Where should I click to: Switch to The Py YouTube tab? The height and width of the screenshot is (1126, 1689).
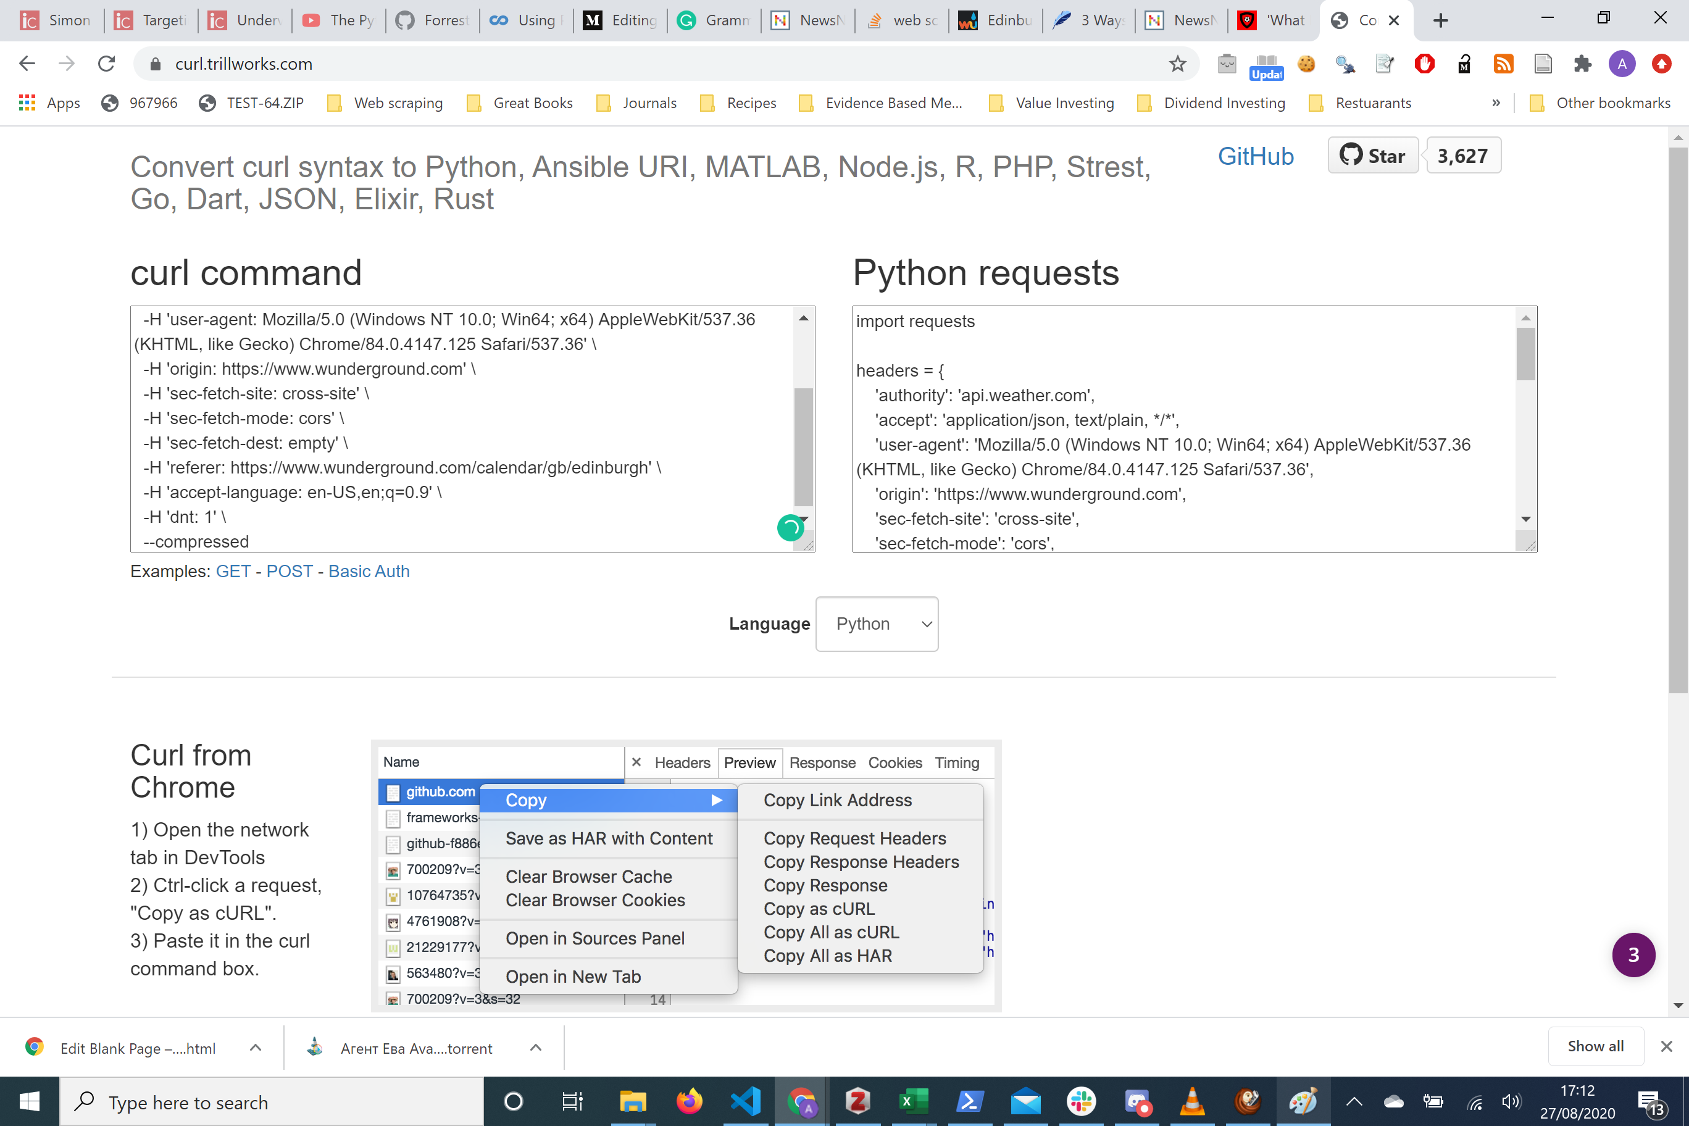(x=339, y=20)
